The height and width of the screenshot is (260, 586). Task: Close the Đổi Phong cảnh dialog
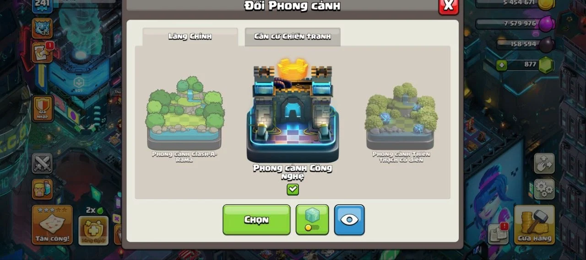coord(449,5)
